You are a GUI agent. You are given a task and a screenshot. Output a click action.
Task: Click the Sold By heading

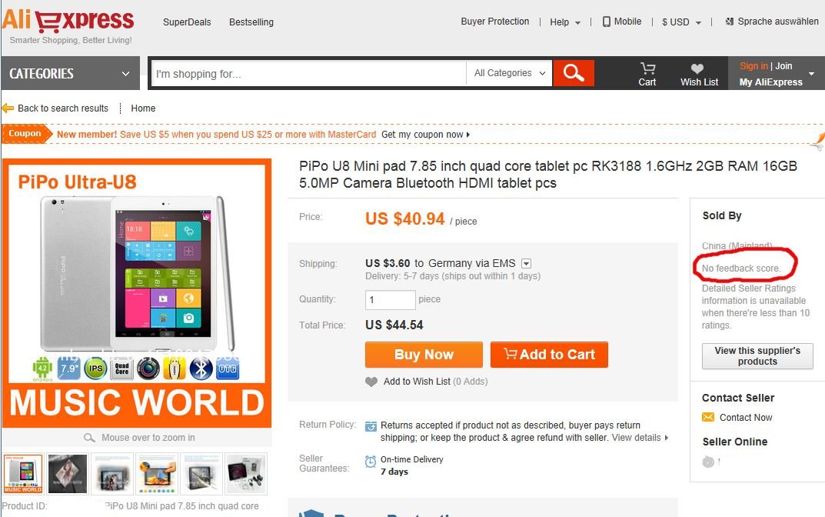pos(722,215)
